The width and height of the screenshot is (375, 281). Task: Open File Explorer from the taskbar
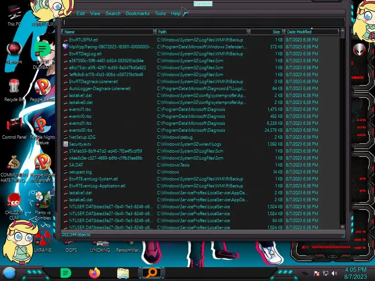(x=123, y=273)
